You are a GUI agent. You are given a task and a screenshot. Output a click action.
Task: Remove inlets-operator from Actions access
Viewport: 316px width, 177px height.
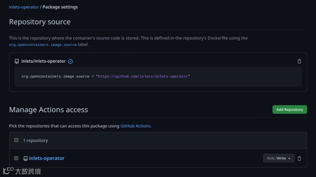click(299, 159)
